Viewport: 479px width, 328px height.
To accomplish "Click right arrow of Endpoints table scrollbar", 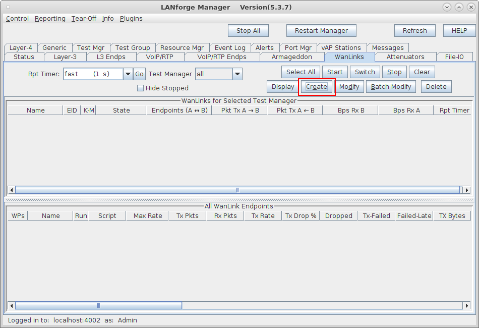I will (466, 306).
